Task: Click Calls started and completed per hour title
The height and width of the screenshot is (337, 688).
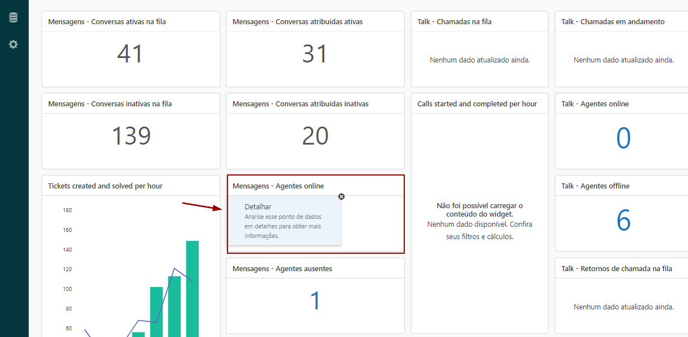Action: (x=477, y=104)
